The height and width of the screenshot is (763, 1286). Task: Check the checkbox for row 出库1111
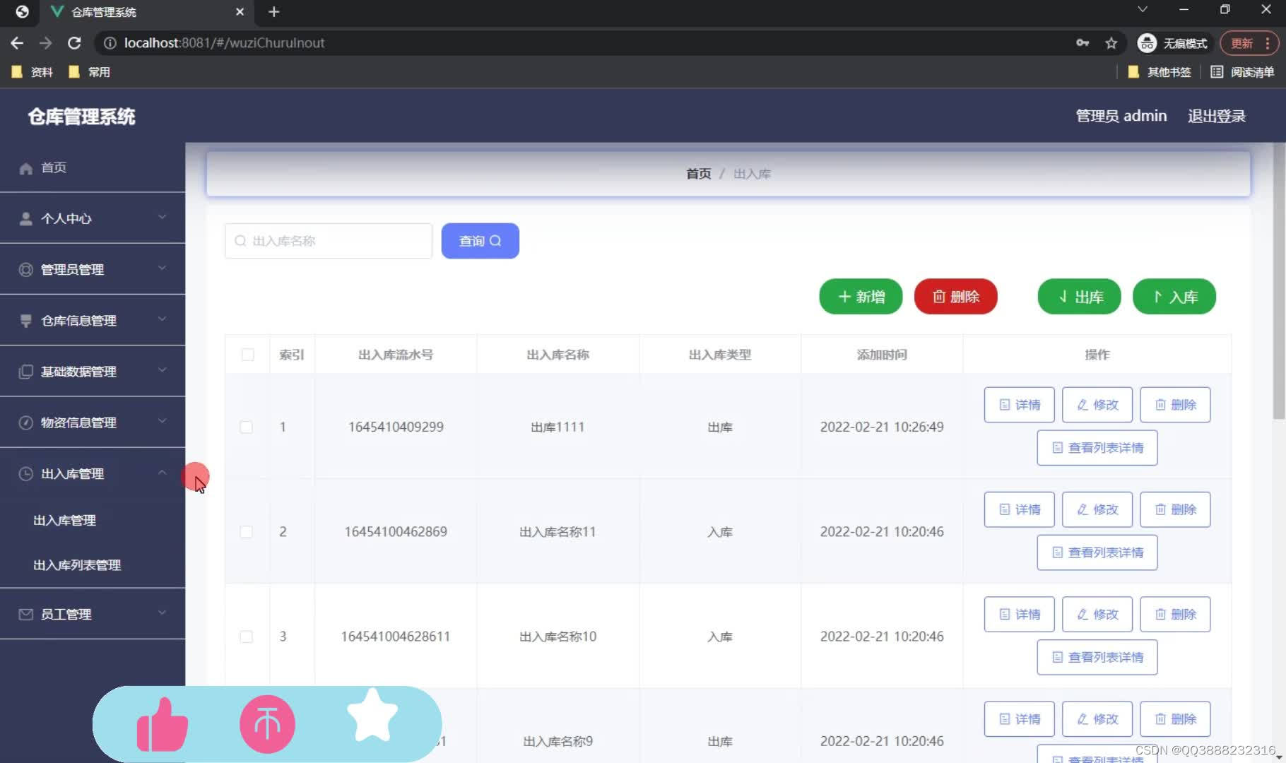click(247, 427)
